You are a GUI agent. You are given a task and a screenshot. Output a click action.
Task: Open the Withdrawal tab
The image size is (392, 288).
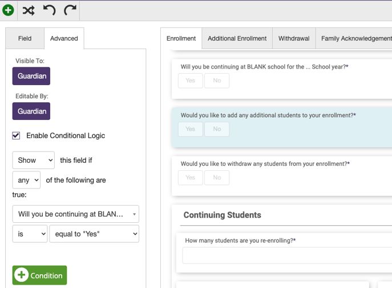pyautogui.click(x=294, y=38)
